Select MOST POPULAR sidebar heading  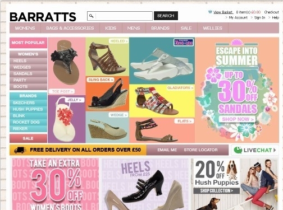coord(28,43)
